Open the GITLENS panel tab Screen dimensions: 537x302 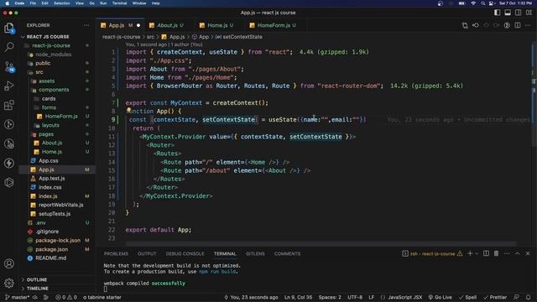pos(255,253)
